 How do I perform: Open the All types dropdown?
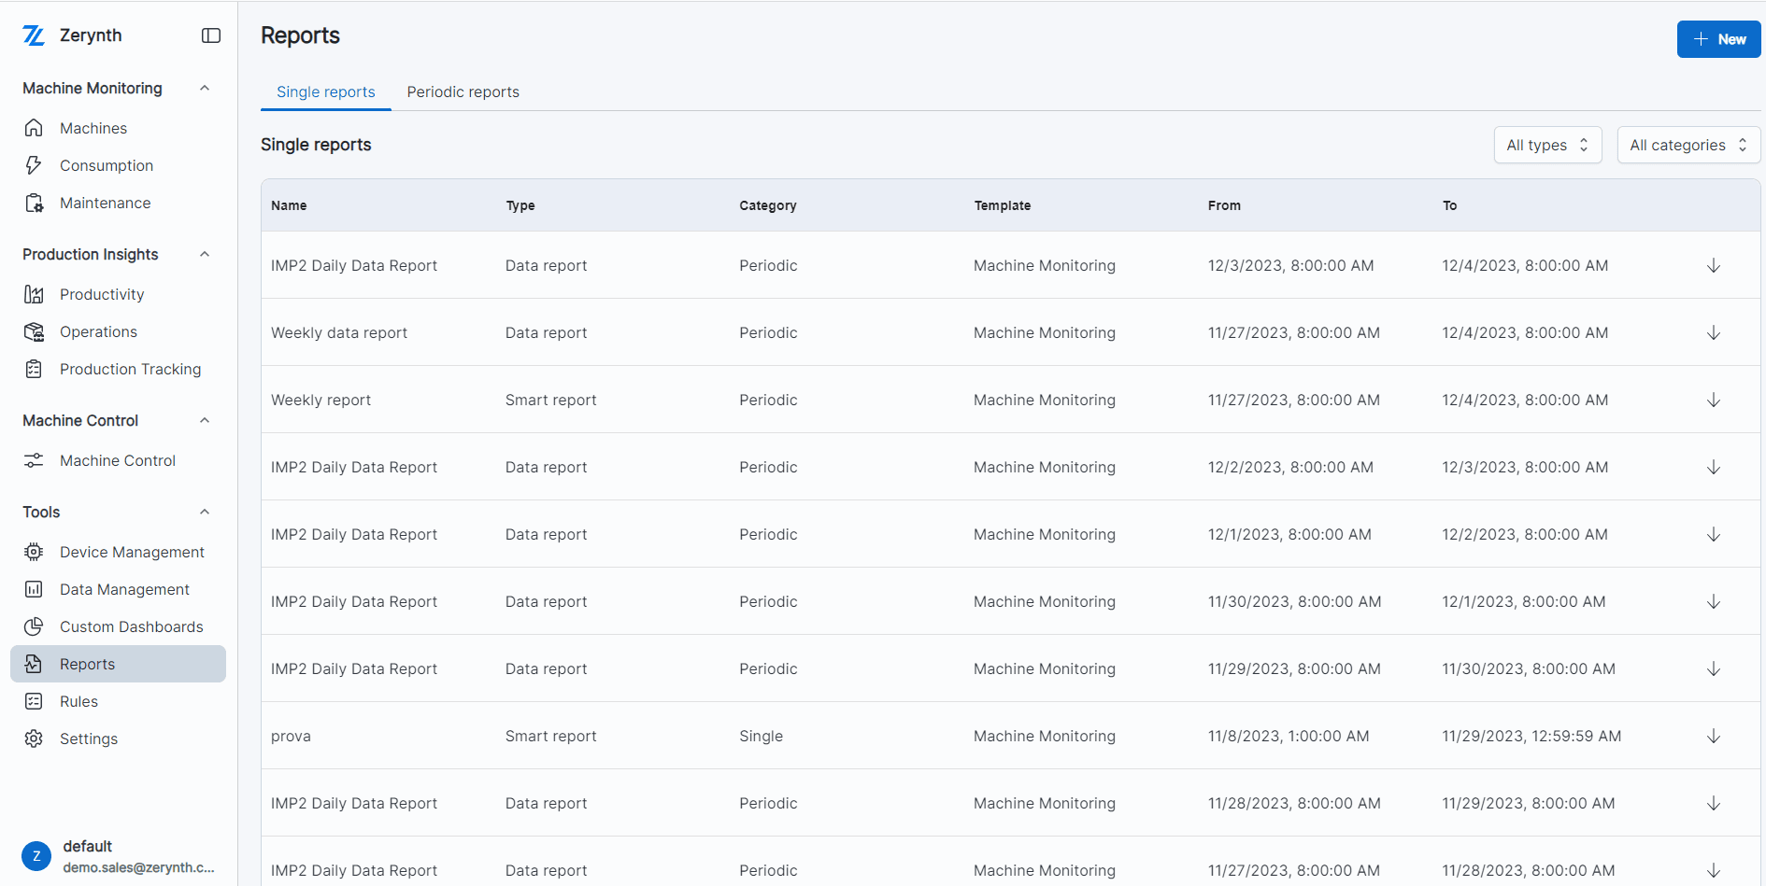point(1546,145)
